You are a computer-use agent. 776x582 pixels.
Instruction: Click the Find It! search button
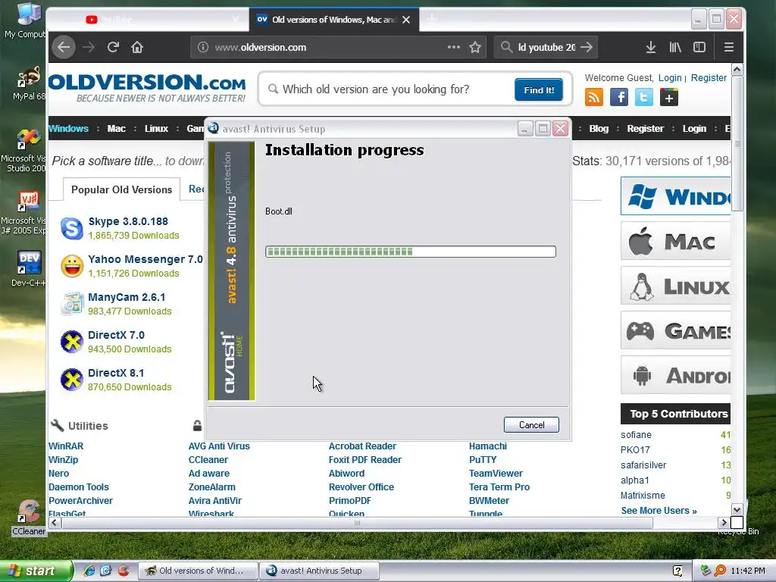point(539,89)
